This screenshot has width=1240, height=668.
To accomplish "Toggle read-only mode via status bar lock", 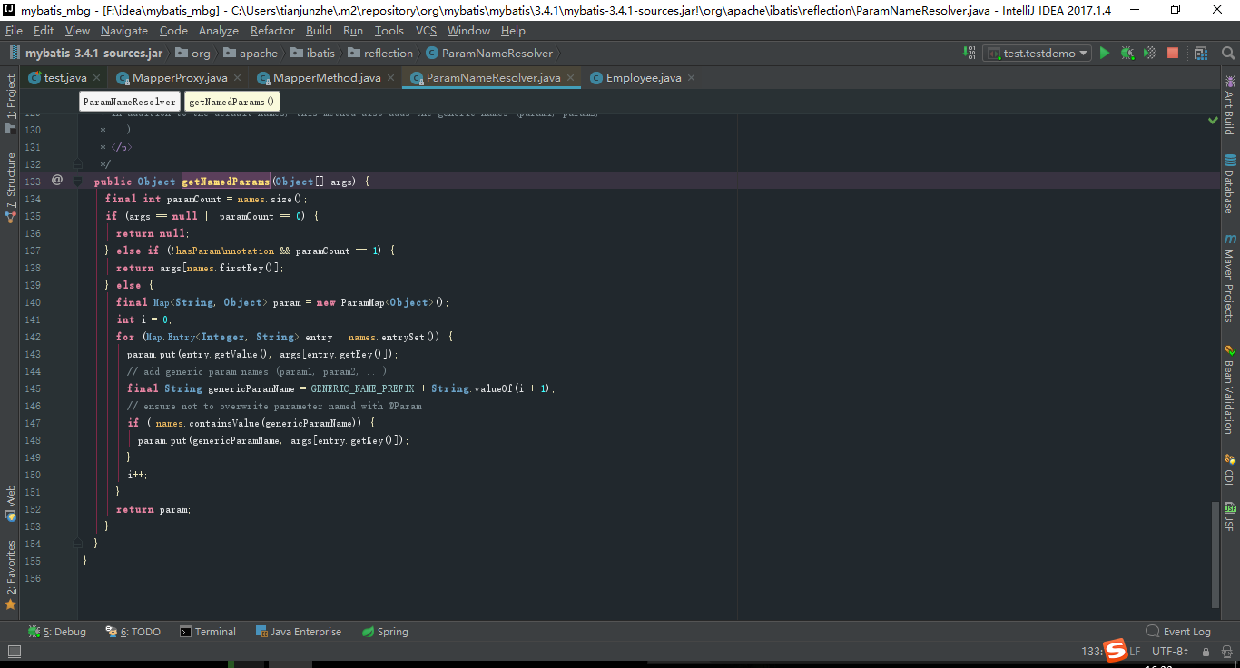I will 1207,651.
